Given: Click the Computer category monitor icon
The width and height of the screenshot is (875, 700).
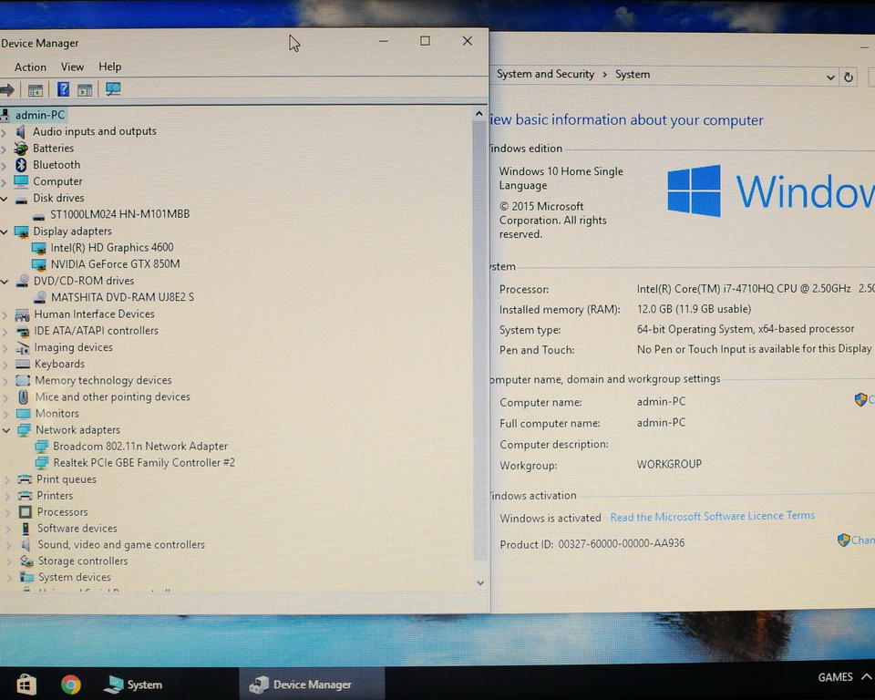Looking at the screenshot, I should pyautogui.click(x=21, y=181).
